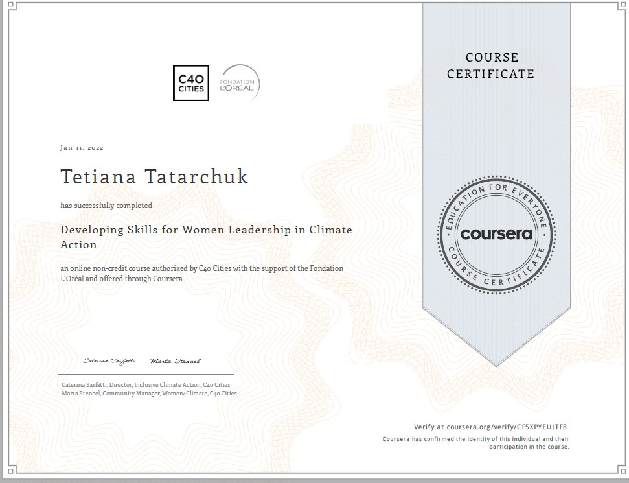The image size is (629, 483).
Task: Click the C40 Cities logo
Action: pos(192,83)
